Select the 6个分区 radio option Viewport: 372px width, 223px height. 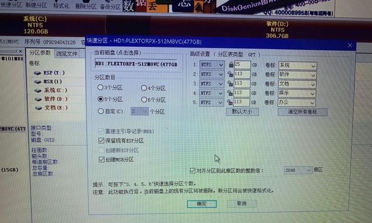[x=144, y=99]
